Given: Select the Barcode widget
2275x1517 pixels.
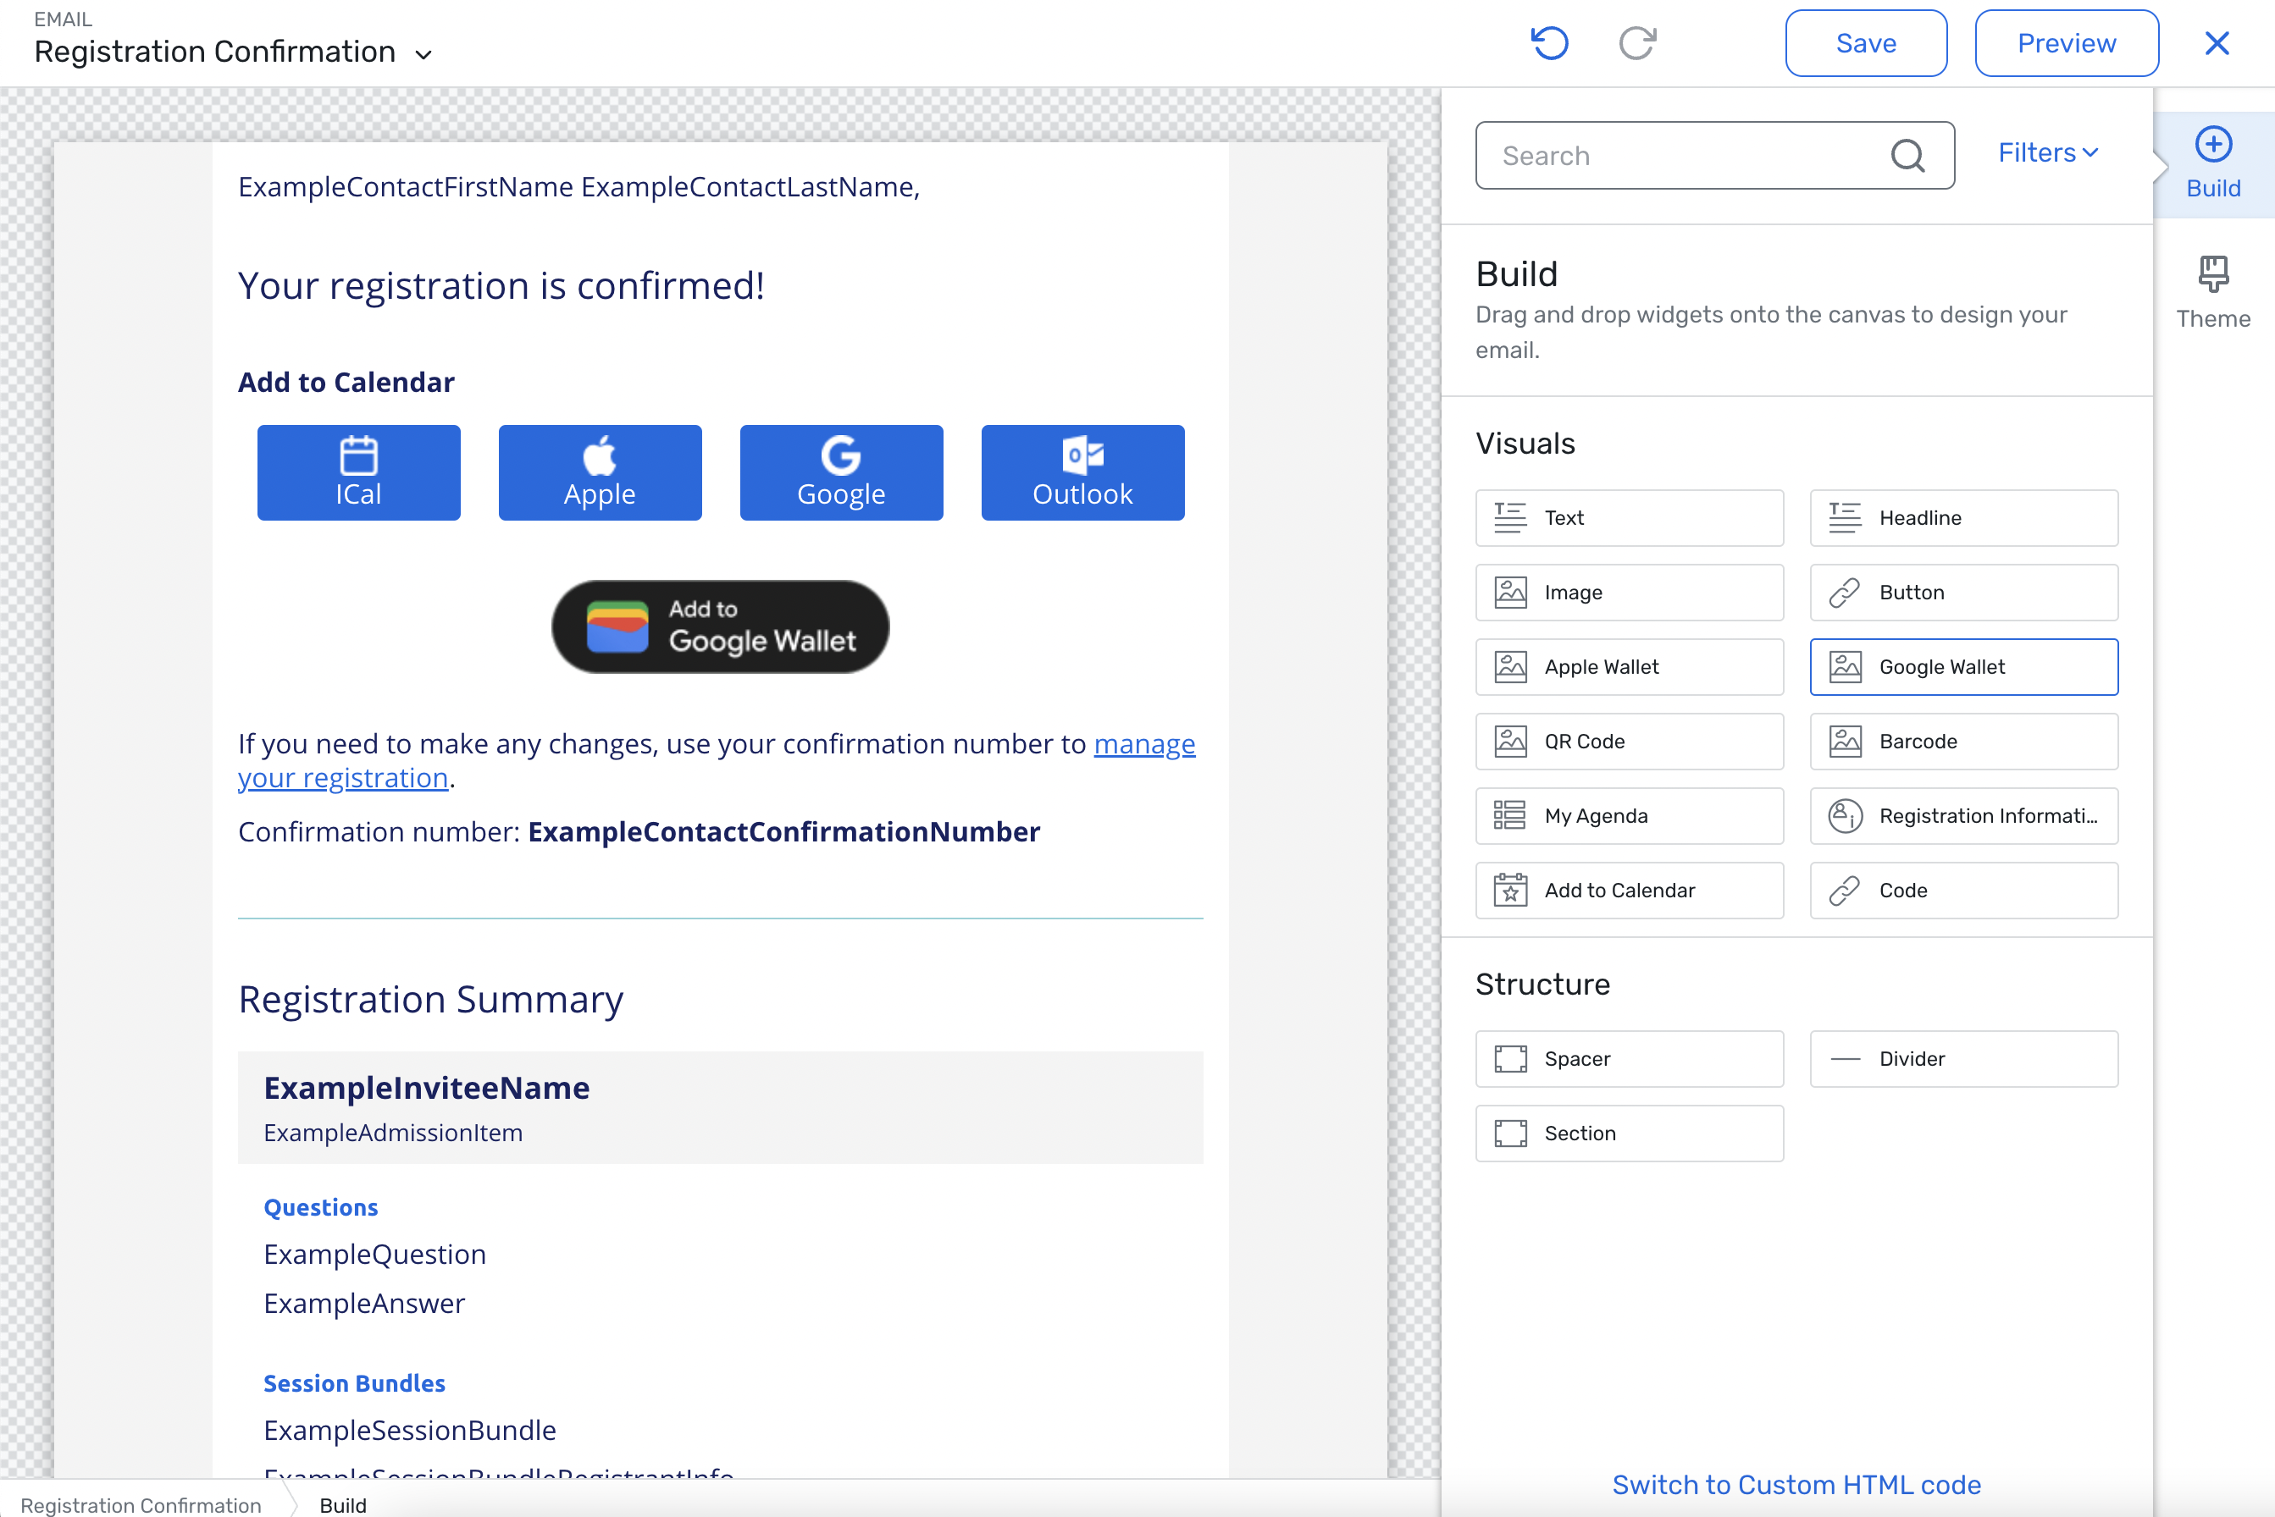Looking at the screenshot, I should point(1964,741).
